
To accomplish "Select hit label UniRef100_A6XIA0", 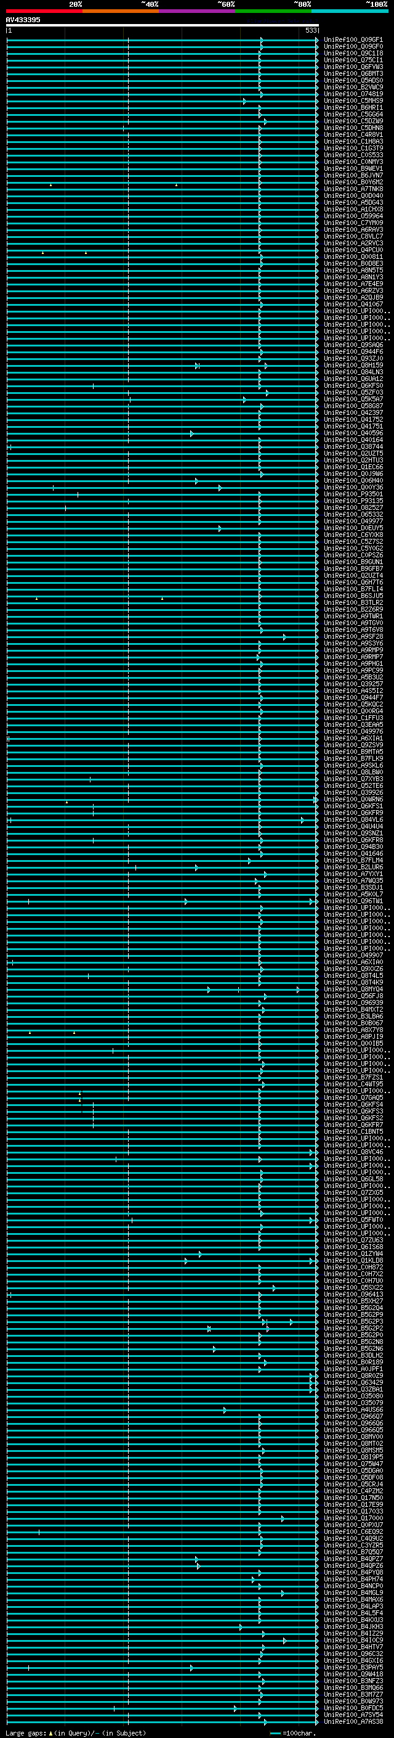I will pyautogui.click(x=353, y=961).
